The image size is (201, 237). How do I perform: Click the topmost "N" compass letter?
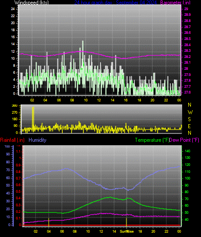pyautogui.click(x=190, y=105)
